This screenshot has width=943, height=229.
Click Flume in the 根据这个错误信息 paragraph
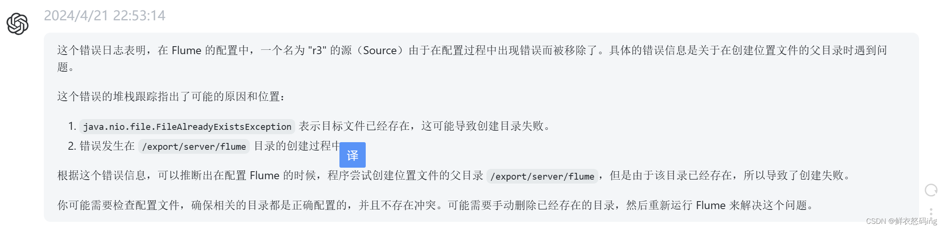(x=265, y=176)
